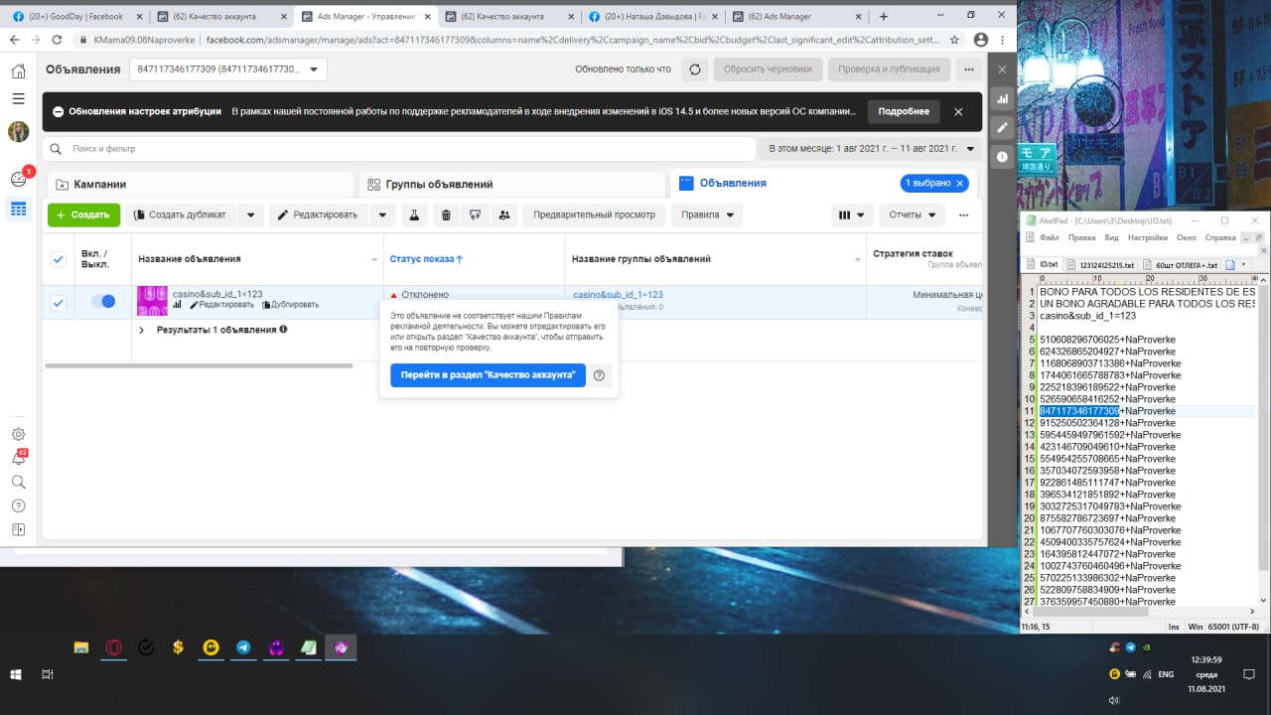Click Подробнее on the attribution banner
The height and width of the screenshot is (715, 1271).
coord(904,111)
